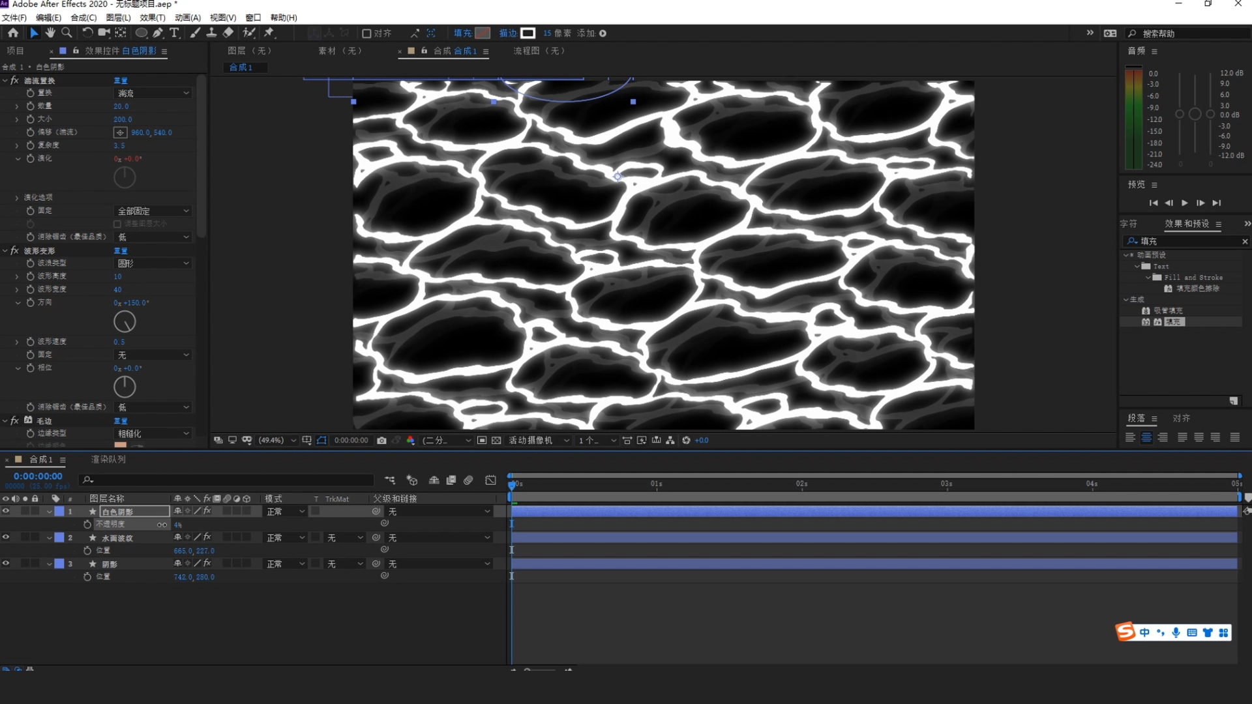Viewport: 1252px width, 704px height.
Task: Select the Hand tool
Action: [50, 33]
